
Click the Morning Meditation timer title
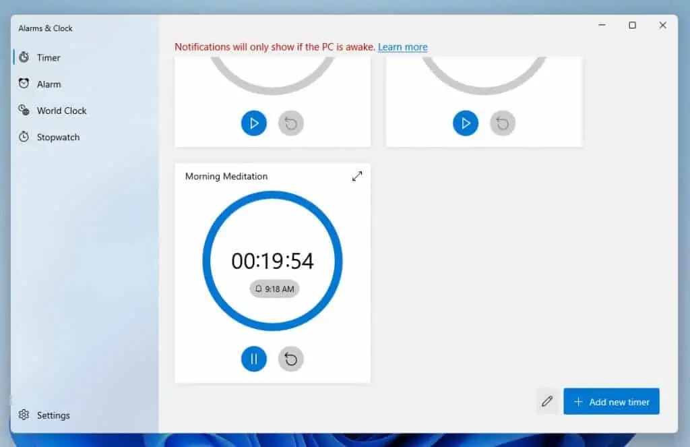pyautogui.click(x=226, y=176)
